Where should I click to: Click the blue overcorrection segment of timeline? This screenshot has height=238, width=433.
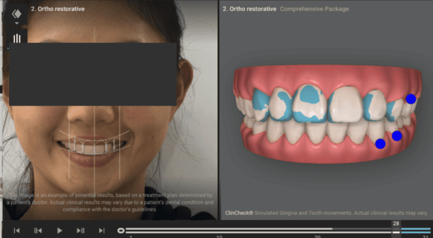click(416, 230)
